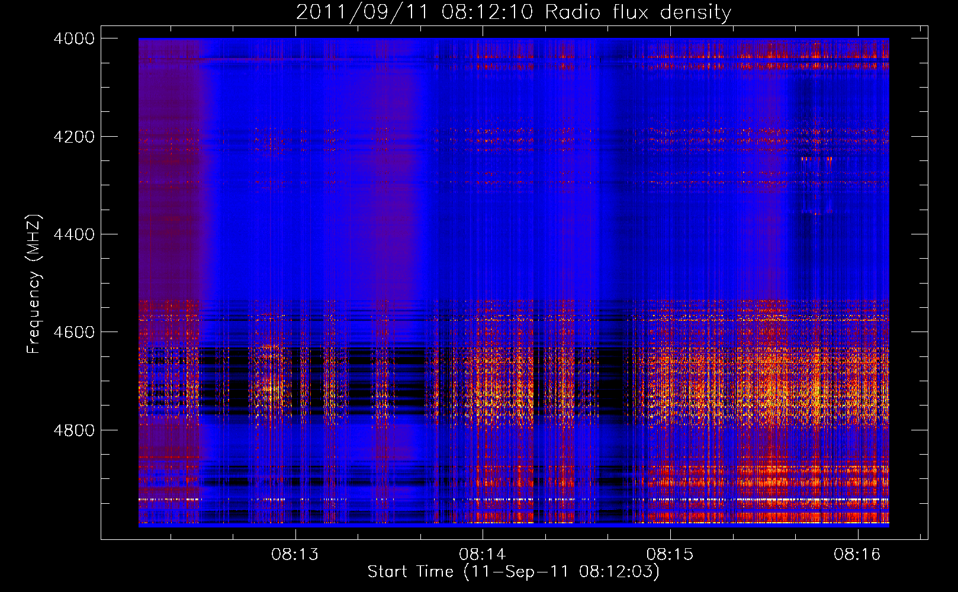Click the "Start Time (11-Sep-11 08:12:03)" axis label
The image size is (958, 592).
[513, 572]
